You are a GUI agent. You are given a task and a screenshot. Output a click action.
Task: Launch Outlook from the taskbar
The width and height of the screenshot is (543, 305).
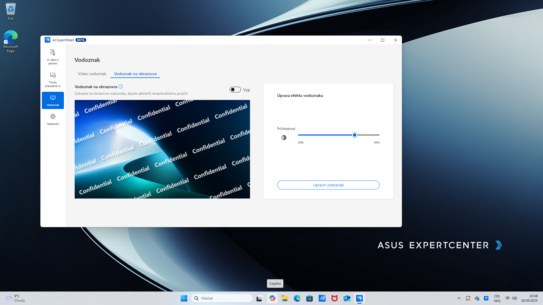(347, 298)
